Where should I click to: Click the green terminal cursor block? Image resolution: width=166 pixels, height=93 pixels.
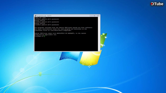coord(44,36)
